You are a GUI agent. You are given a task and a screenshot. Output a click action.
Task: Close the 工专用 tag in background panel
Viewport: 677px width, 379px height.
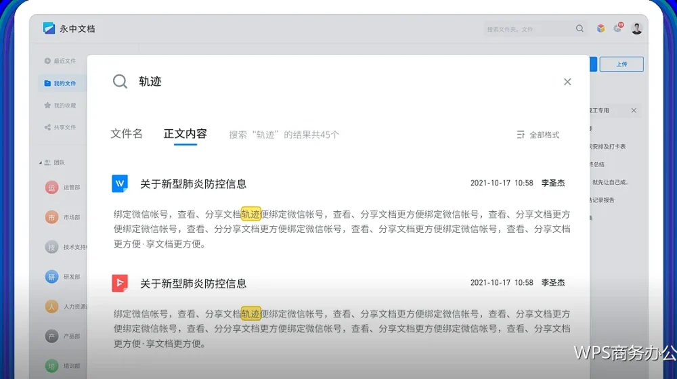click(x=634, y=110)
